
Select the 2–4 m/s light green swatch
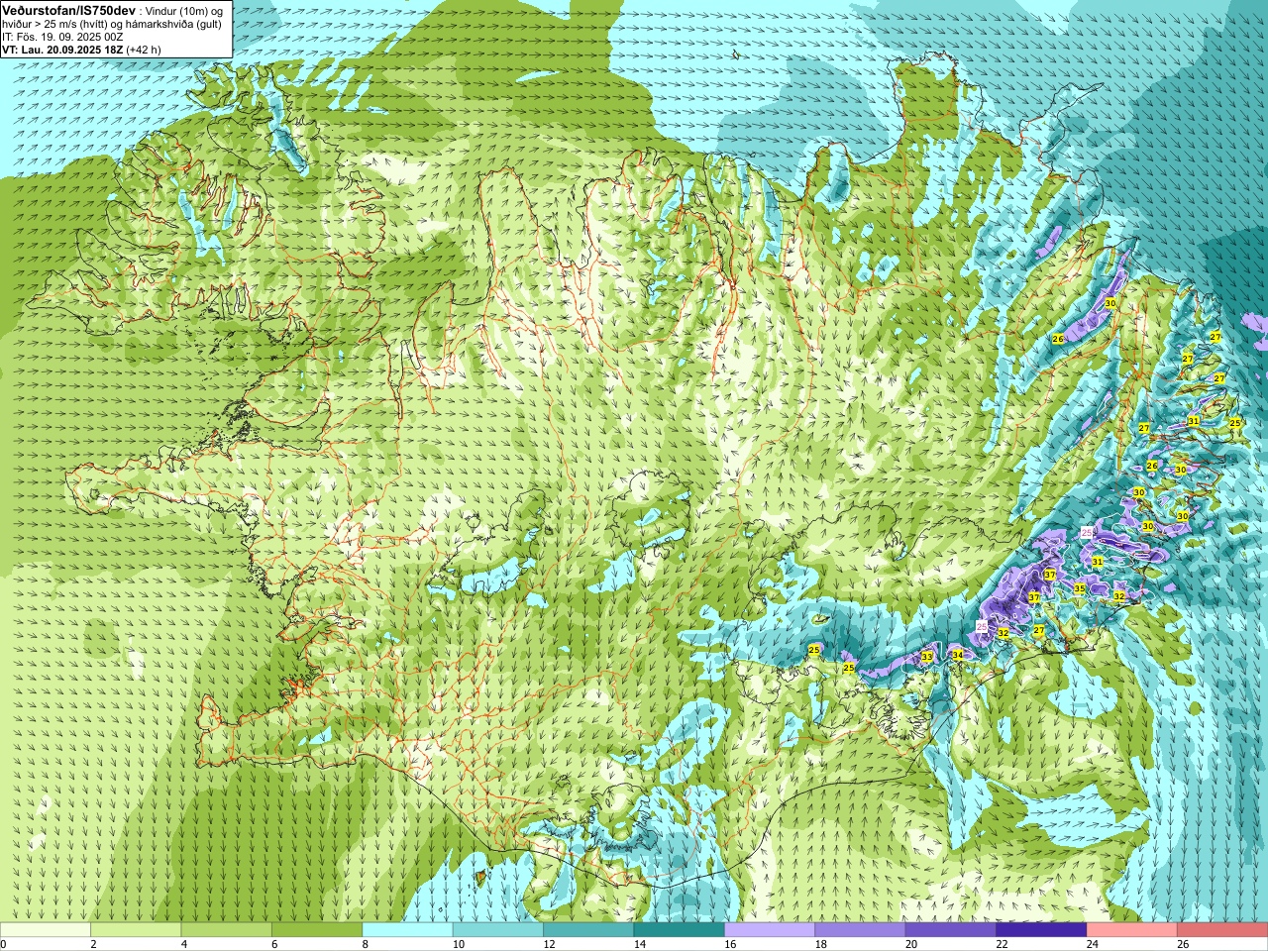click(136, 930)
